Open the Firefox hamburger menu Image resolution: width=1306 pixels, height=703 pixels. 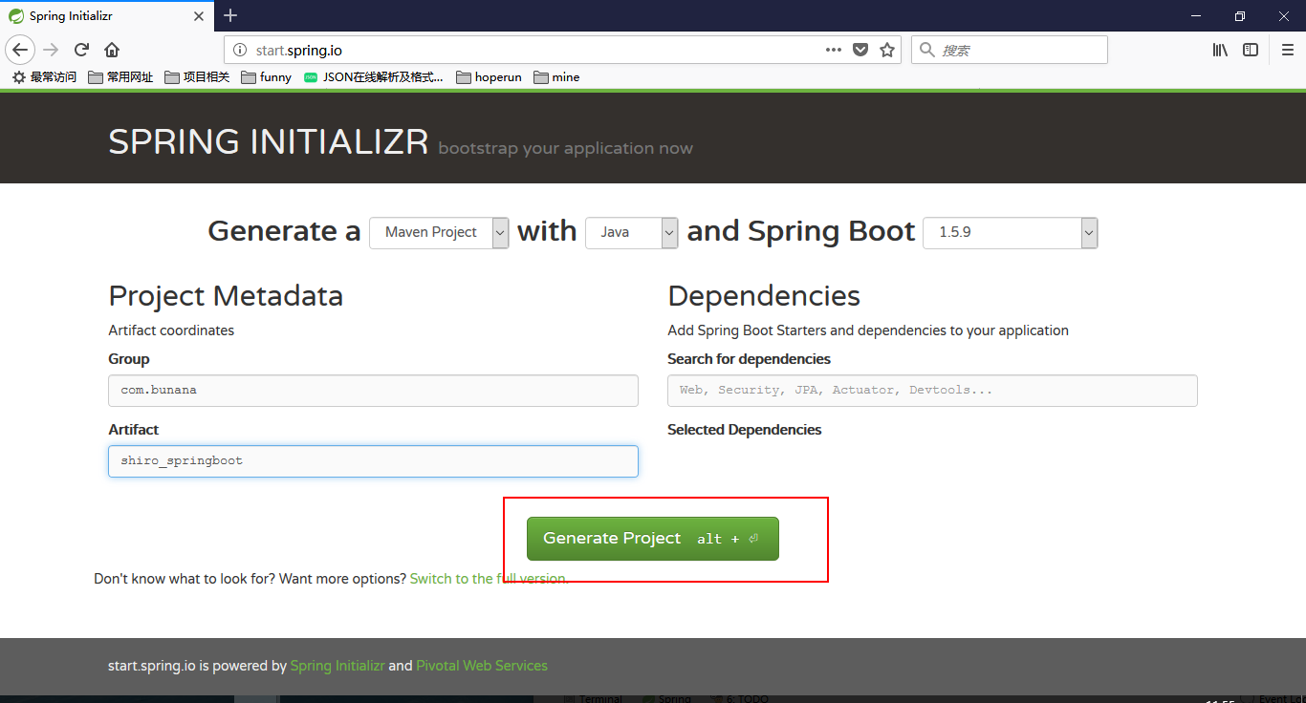(1287, 50)
